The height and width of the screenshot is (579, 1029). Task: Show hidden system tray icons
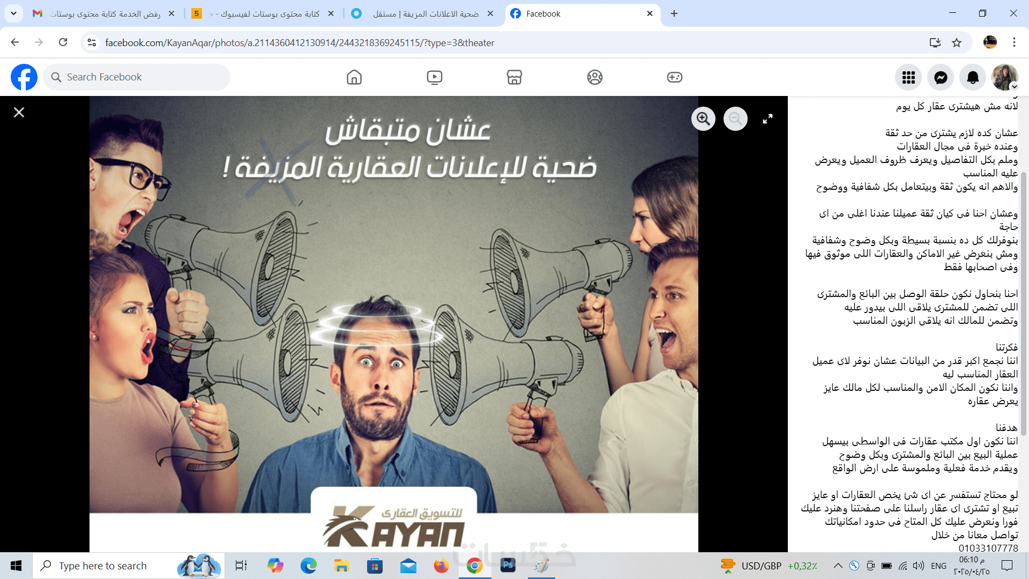(x=838, y=566)
